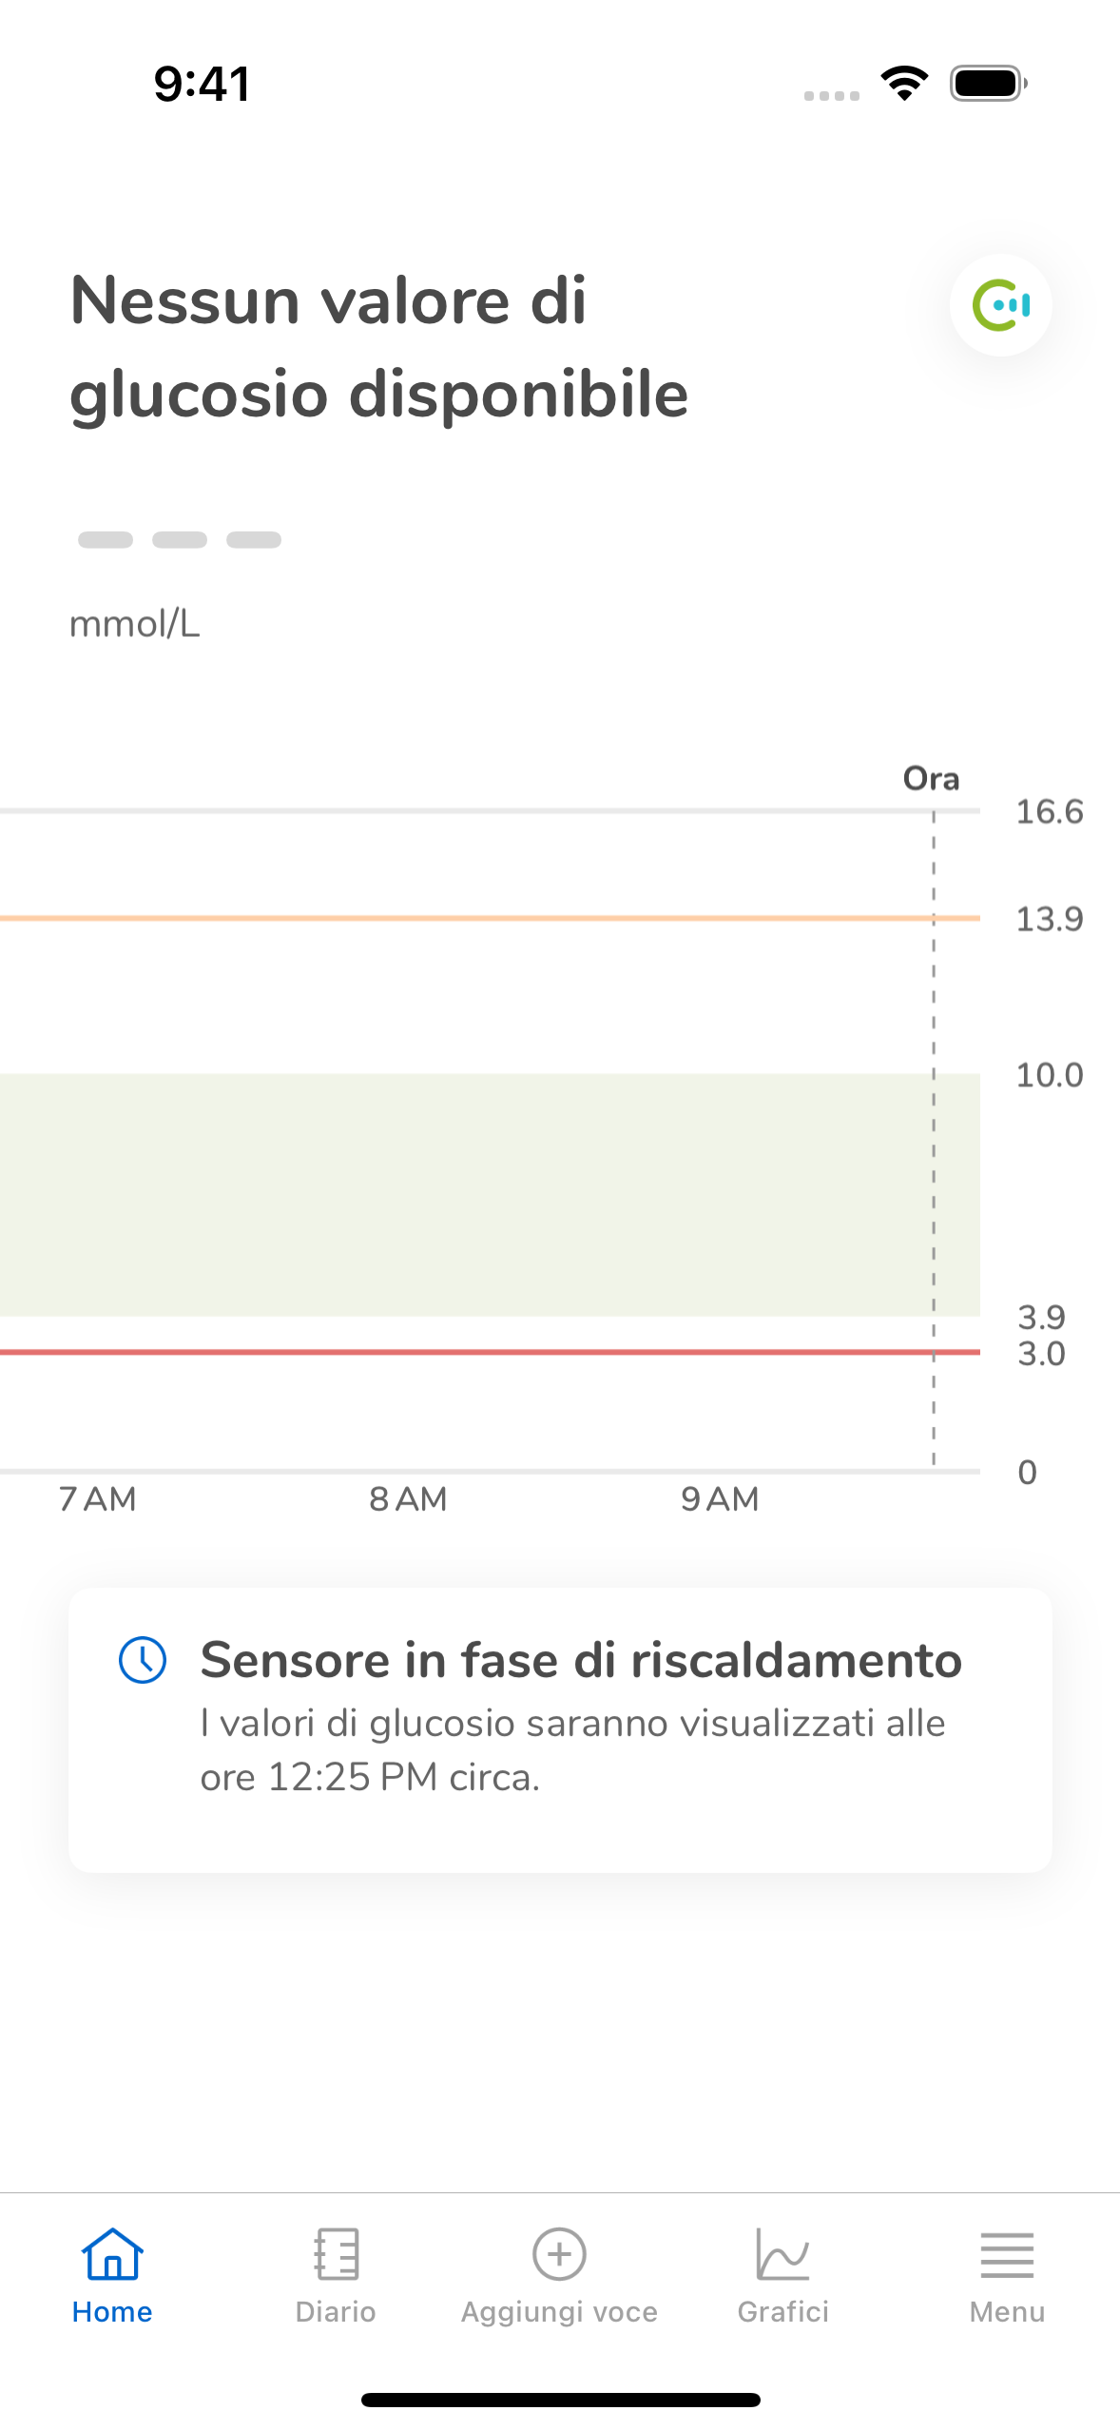Viewport: 1120px width, 2430px height.
Task: Select the Diario tab label
Action: 336,2312
